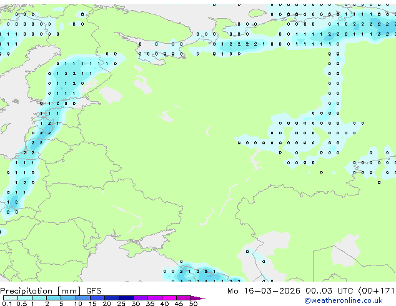
Task: Click the '35' legend scale label
Action: click(x=150, y=304)
